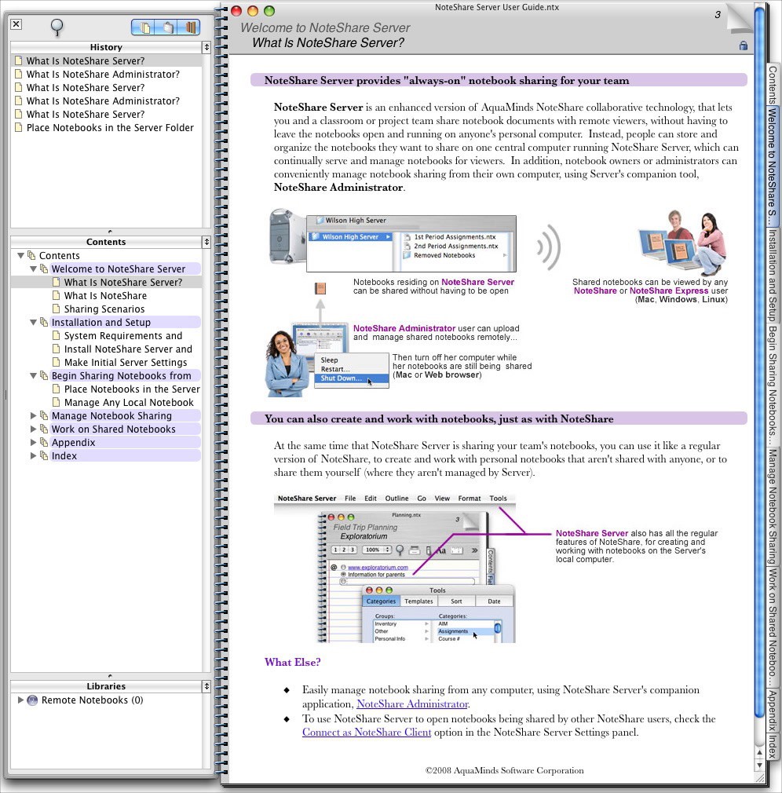
Task: Click the window resize grip in the corner
Action: point(758,779)
